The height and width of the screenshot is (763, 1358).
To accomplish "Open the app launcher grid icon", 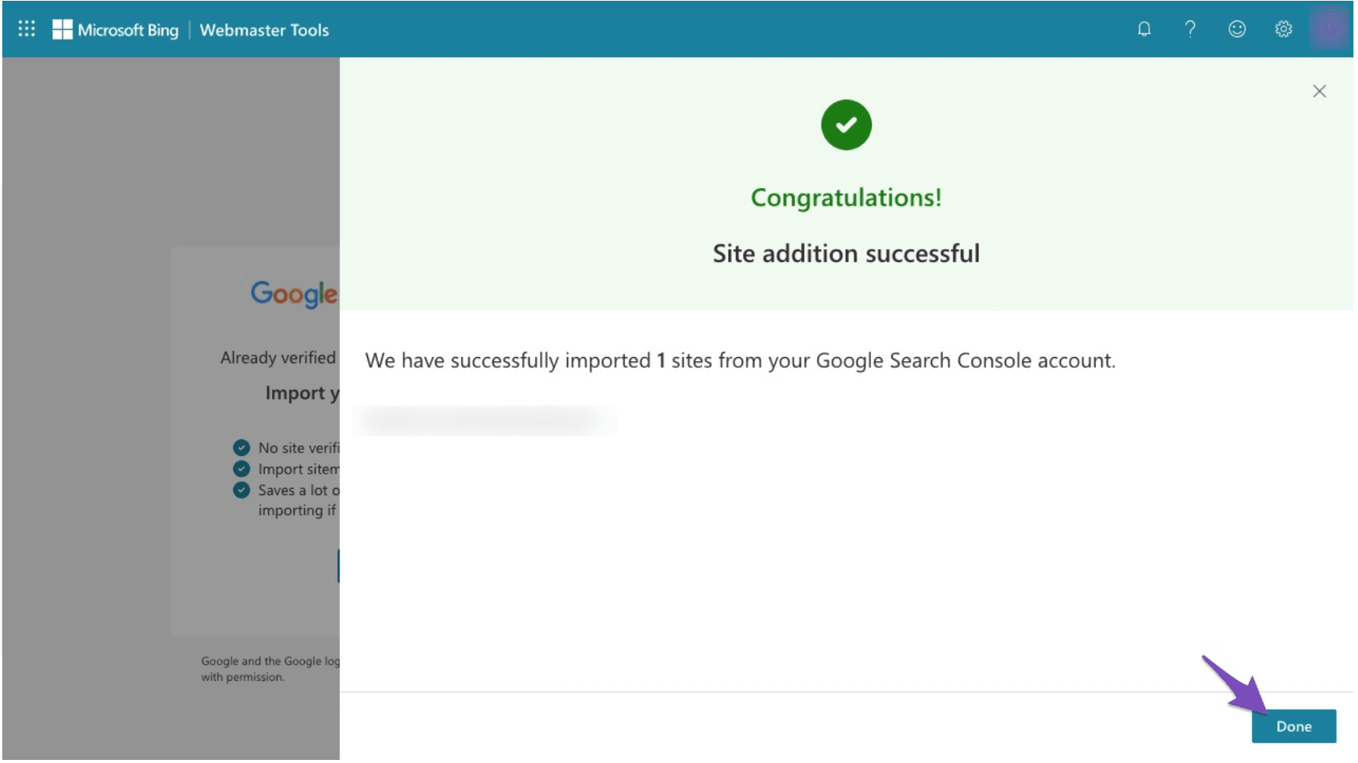I will (x=27, y=29).
